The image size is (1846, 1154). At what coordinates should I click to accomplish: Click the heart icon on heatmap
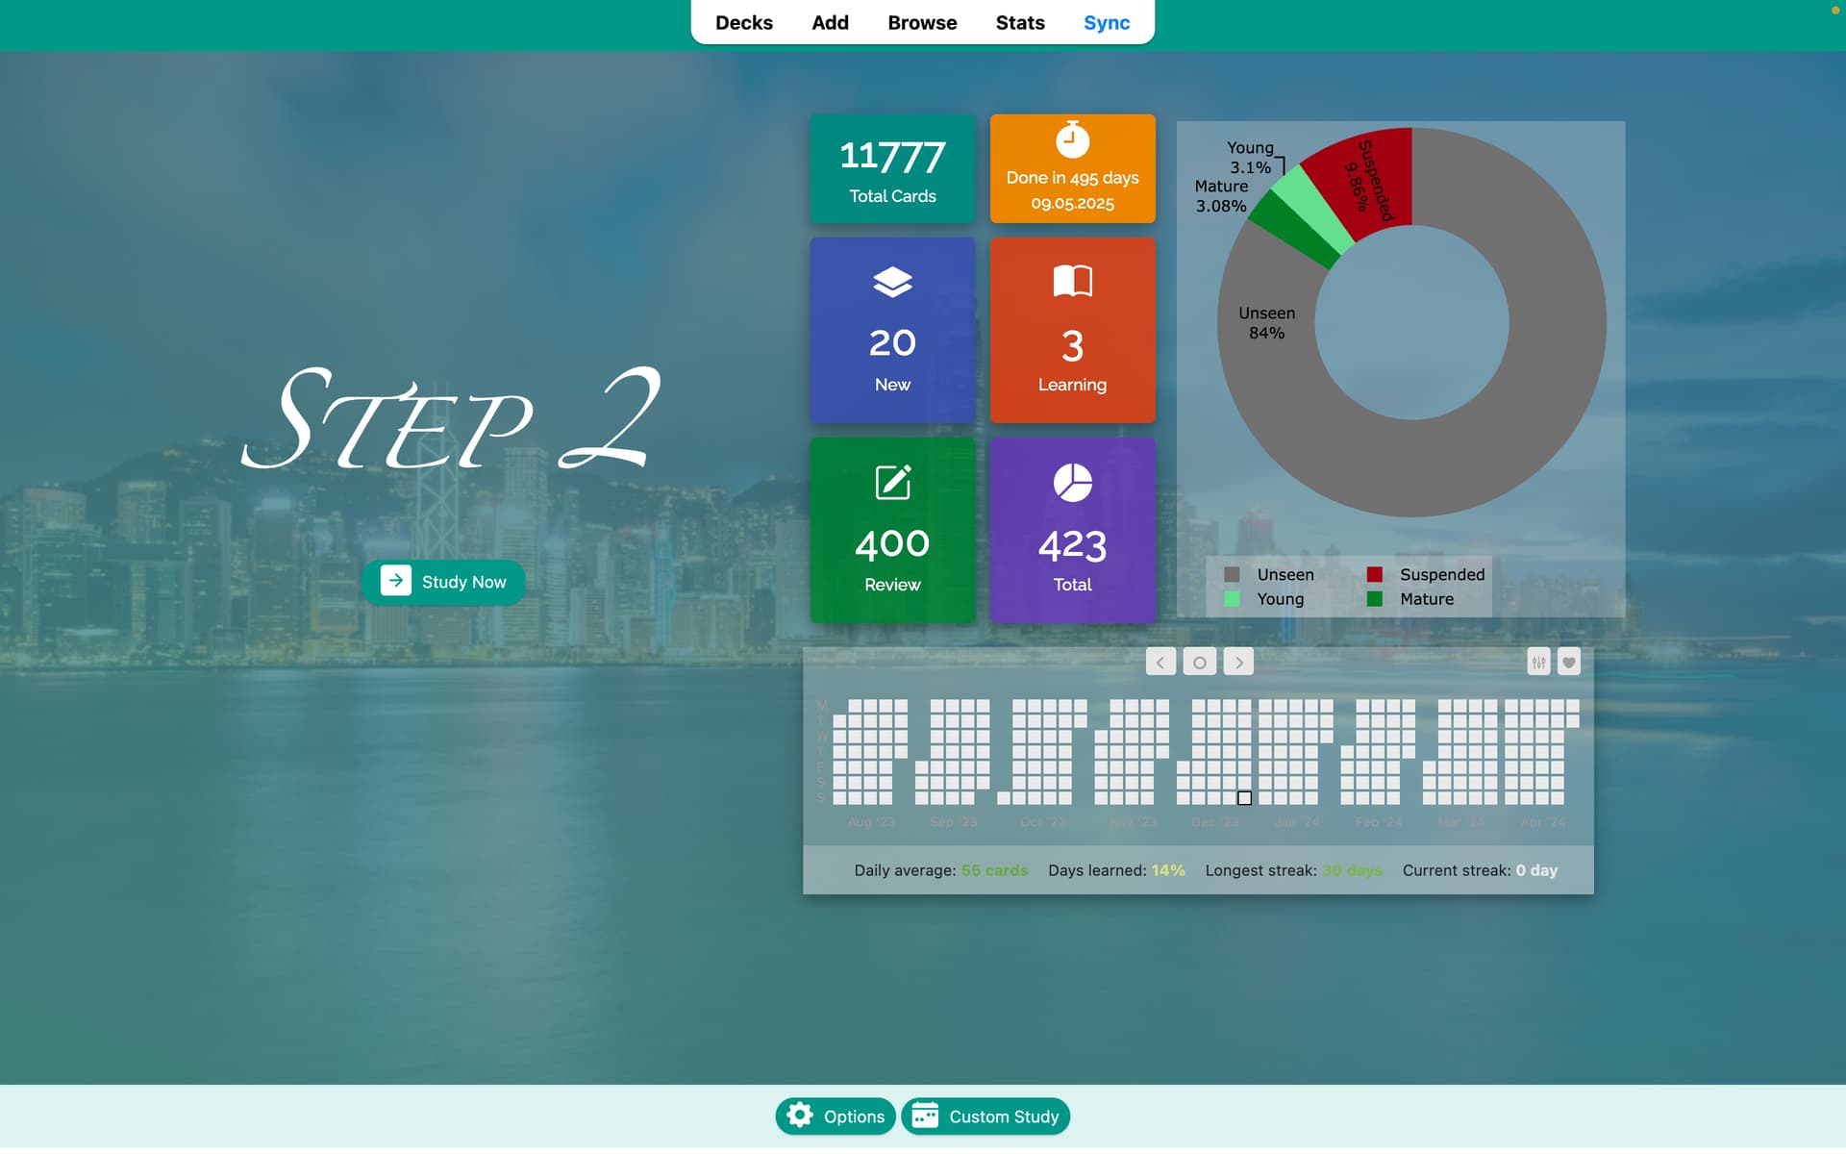tap(1569, 662)
